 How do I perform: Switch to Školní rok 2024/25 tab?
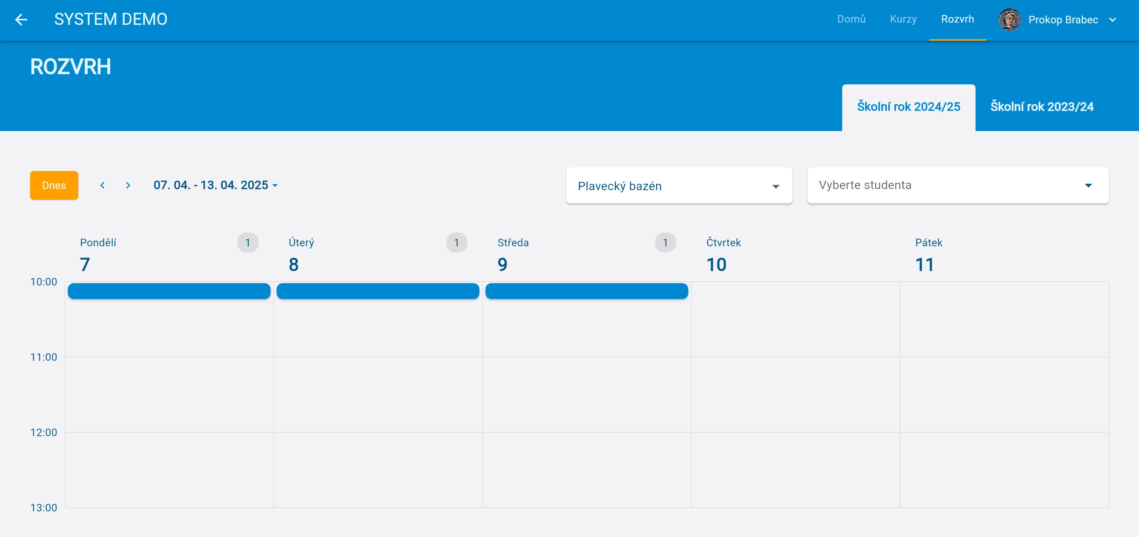coord(908,107)
